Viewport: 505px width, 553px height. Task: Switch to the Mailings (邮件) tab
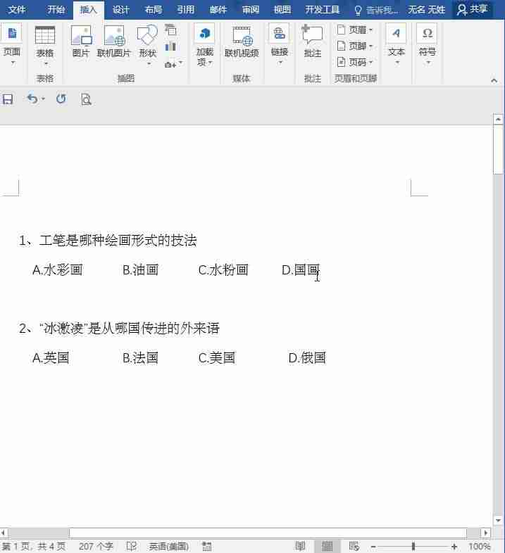[x=218, y=10]
